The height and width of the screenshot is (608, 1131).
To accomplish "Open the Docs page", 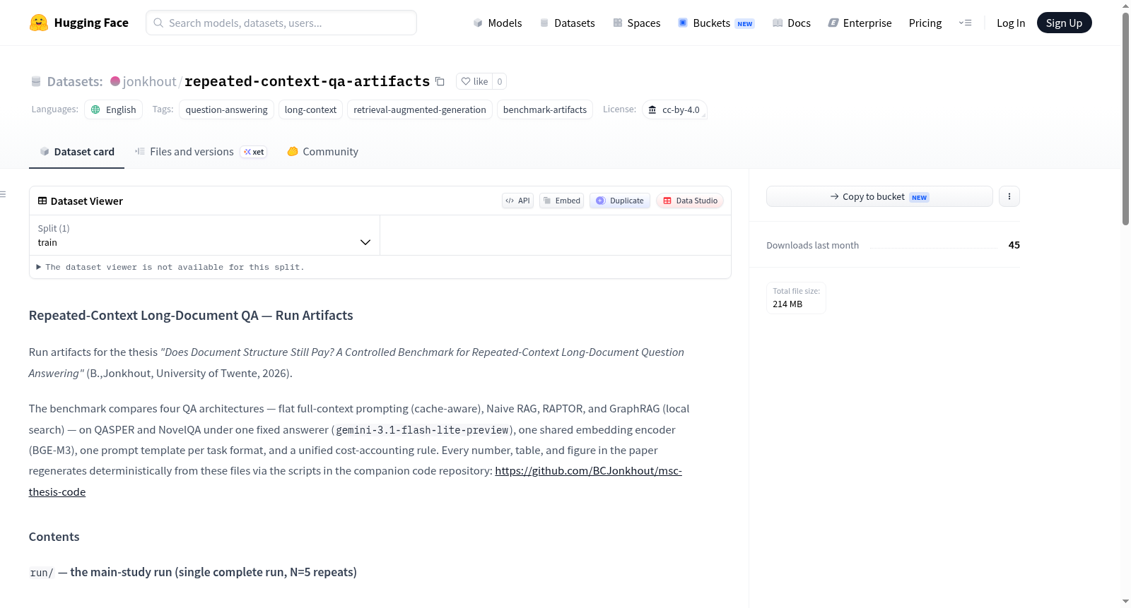I will (x=792, y=23).
